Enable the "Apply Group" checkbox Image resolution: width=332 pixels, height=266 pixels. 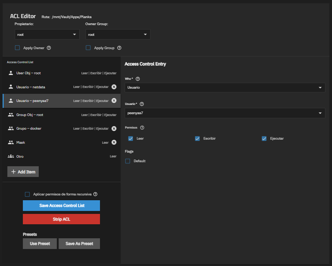tap(88, 48)
